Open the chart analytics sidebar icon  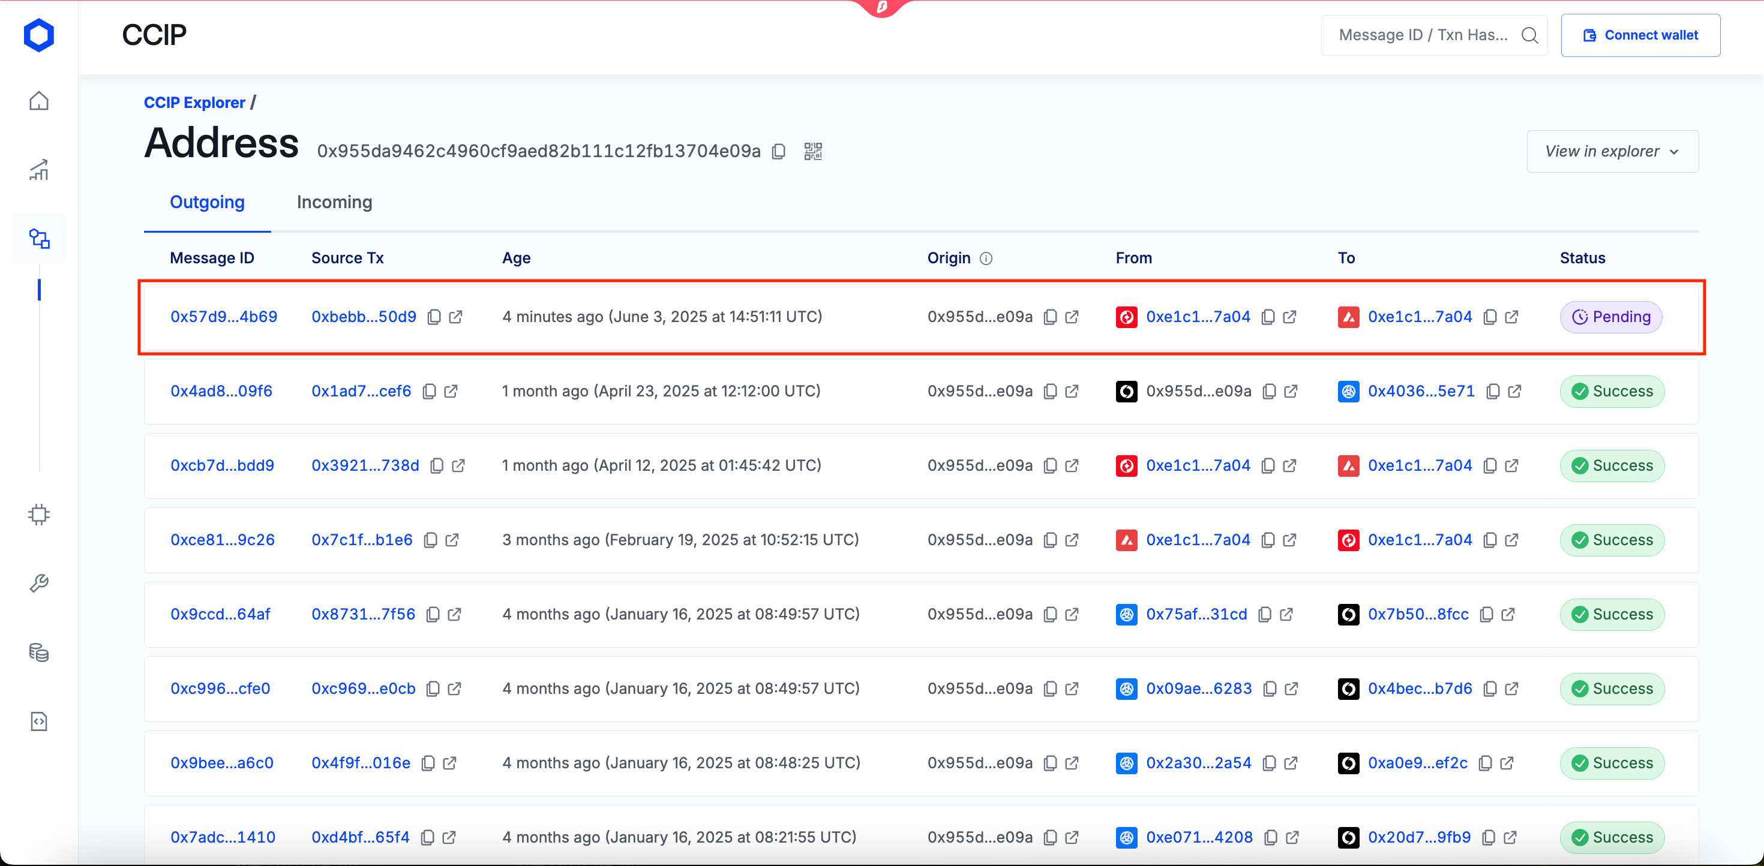(x=39, y=170)
